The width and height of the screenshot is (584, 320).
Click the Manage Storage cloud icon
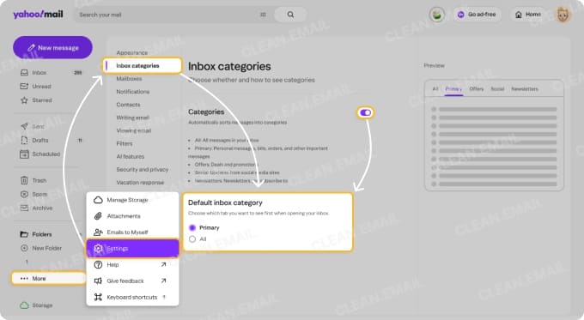click(98, 200)
